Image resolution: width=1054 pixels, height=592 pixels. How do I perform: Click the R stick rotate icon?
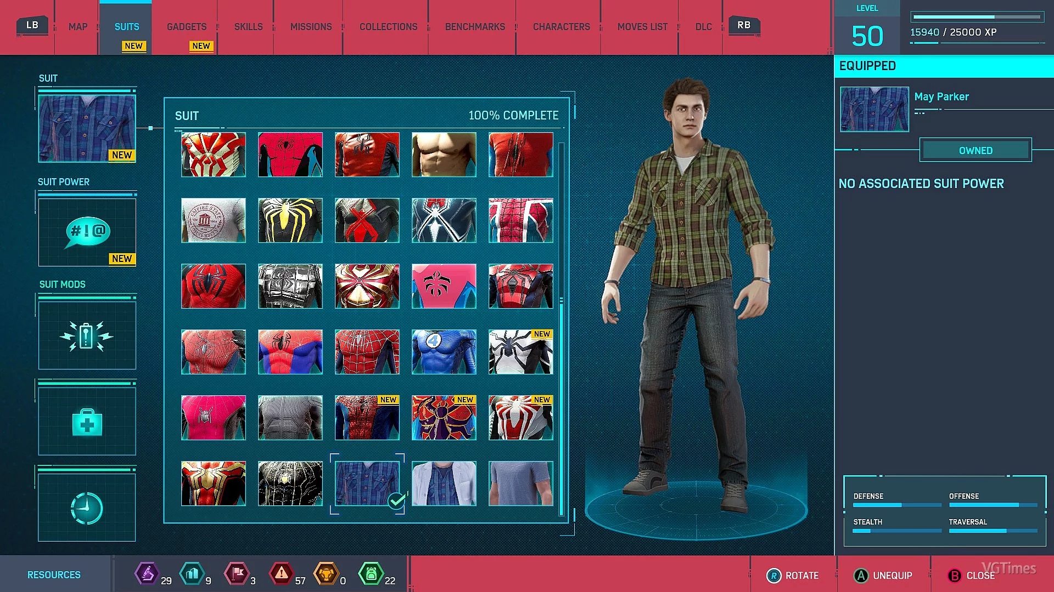[773, 576]
